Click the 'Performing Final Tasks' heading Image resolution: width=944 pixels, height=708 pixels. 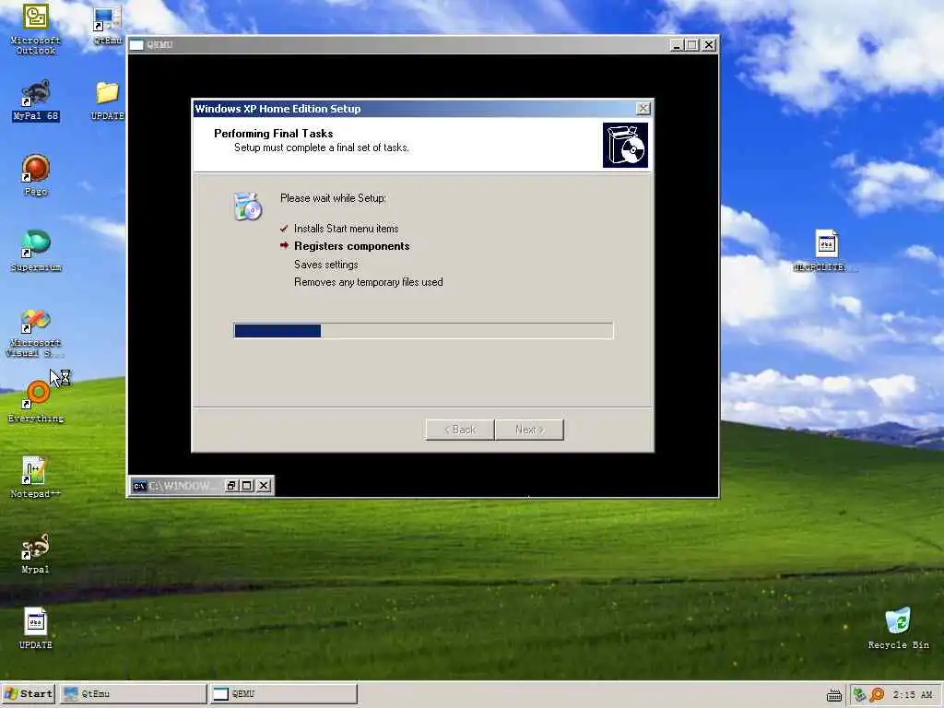click(x=273, y=134)
